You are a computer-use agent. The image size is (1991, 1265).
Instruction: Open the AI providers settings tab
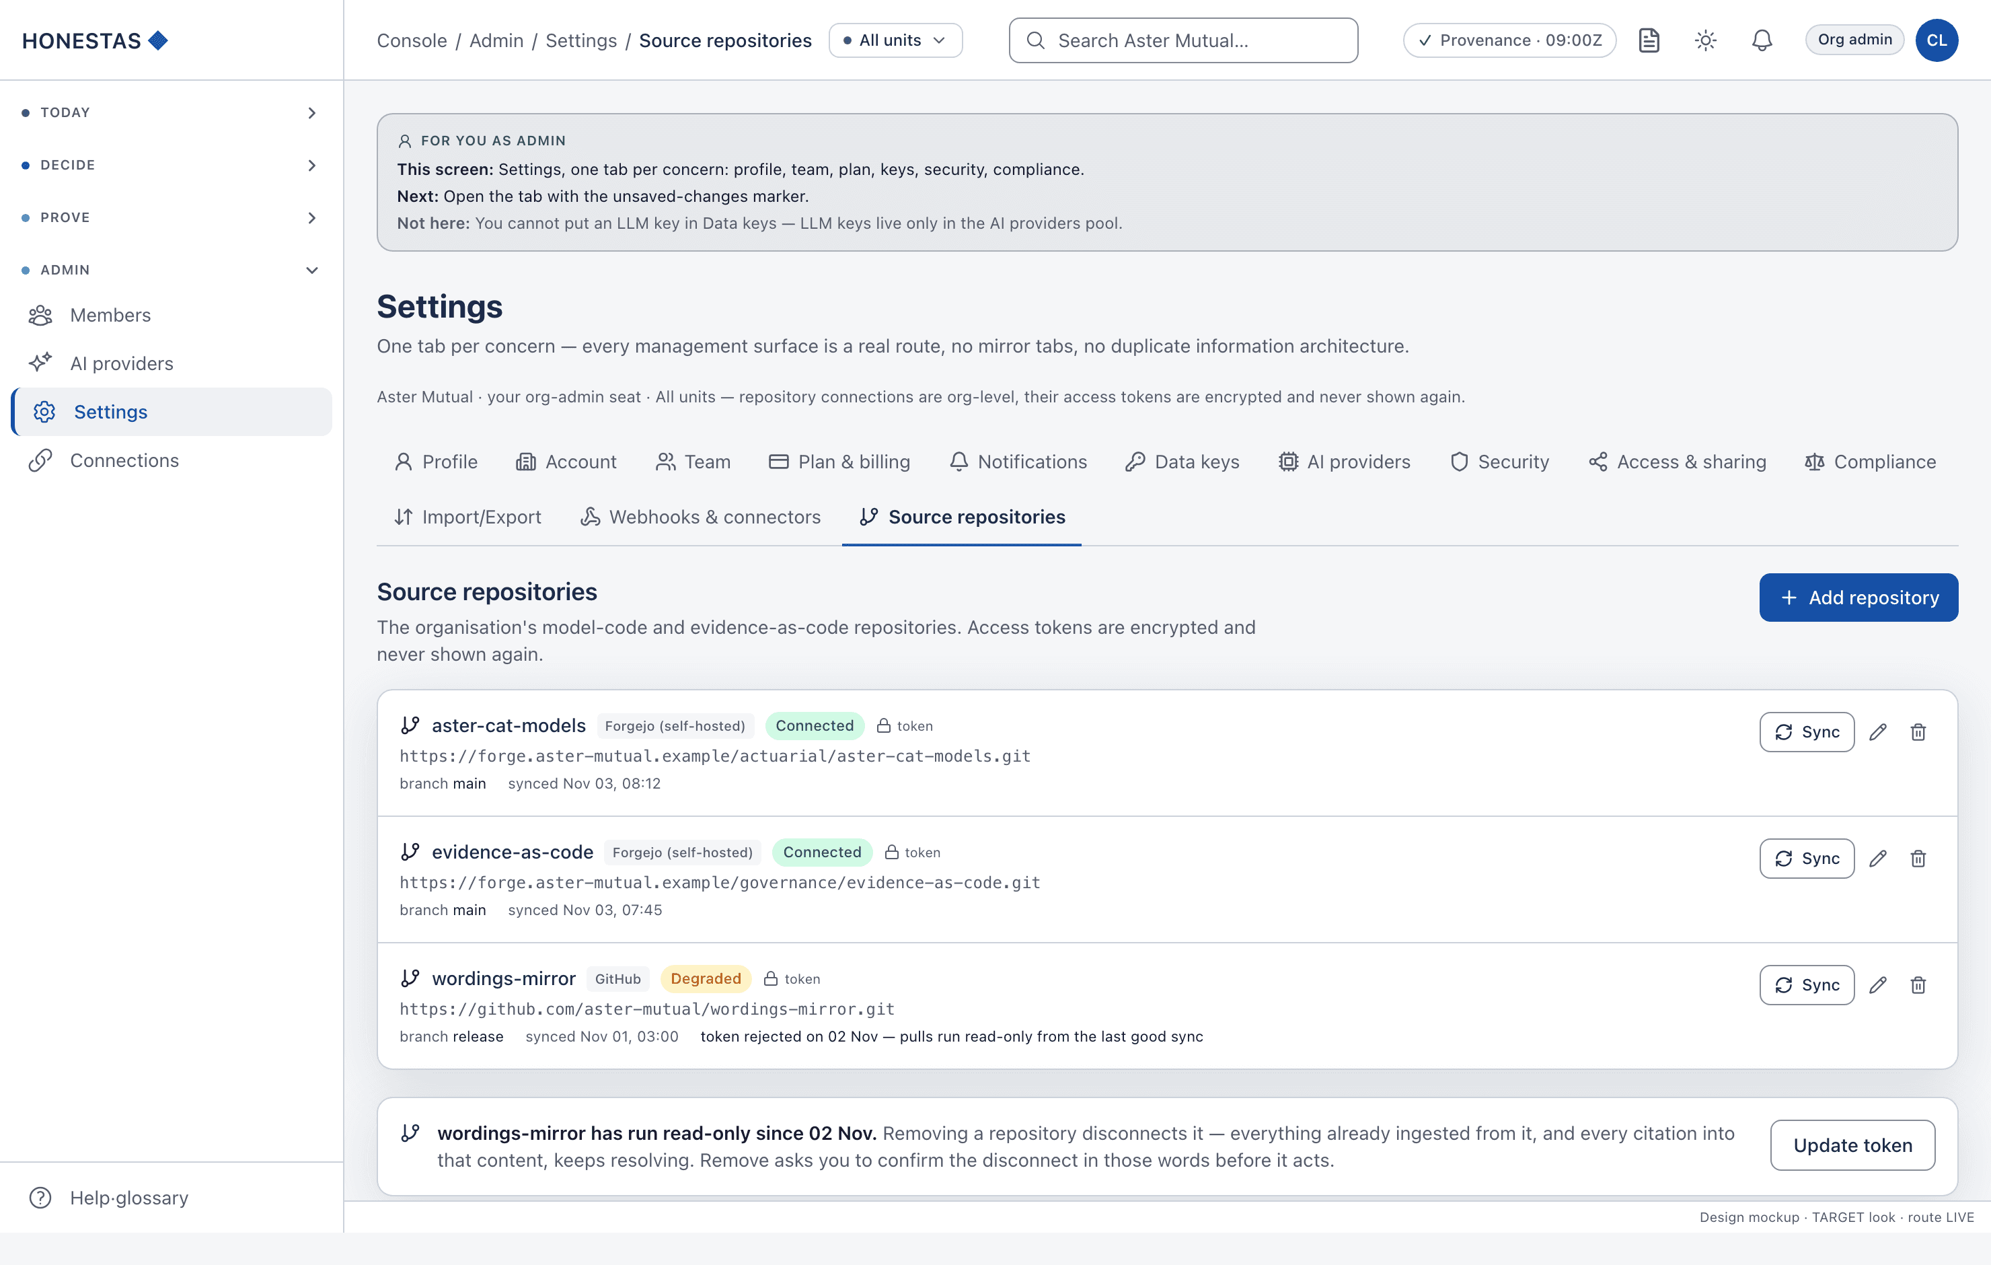(x=1345, y=462)
